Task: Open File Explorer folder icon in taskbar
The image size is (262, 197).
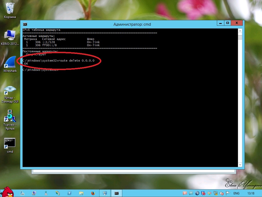Action: click(x=81, y=193)
